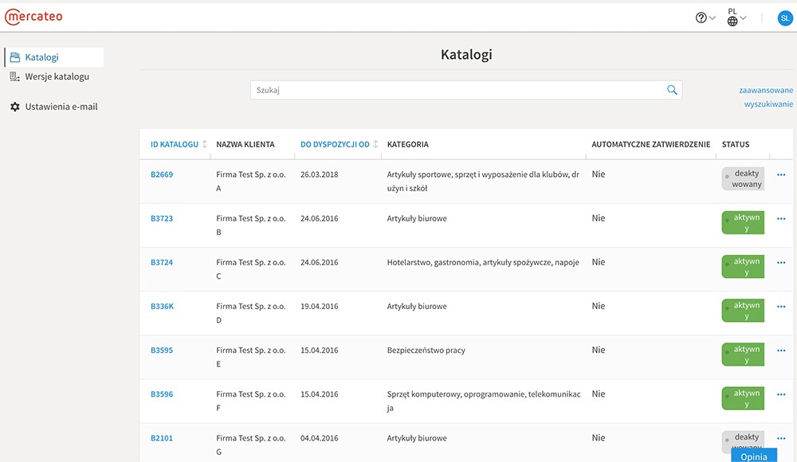Select date 19.04.2016 cell
The image size is (797, 462).
(x=320, y=307)
